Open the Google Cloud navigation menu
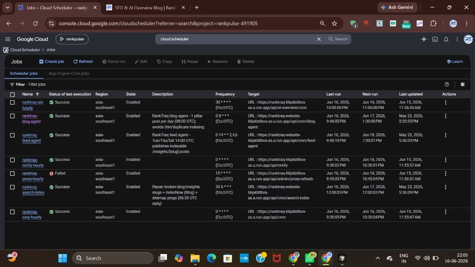Image resolution: width=475 pixels, height=267 pixels. [x=8, y=39]
